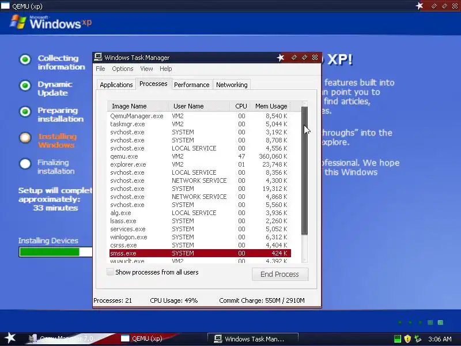
Task: Select the explorer.exe process
Action: tap(200, 164)
